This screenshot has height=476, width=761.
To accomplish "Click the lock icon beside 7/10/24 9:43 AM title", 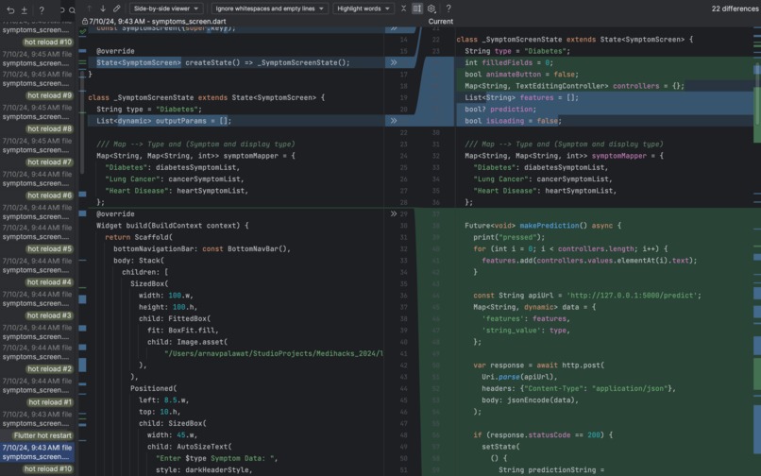I will pos(84,22).
